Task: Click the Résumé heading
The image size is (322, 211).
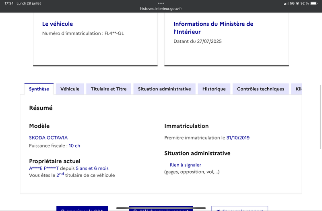Action: [41, 108]
